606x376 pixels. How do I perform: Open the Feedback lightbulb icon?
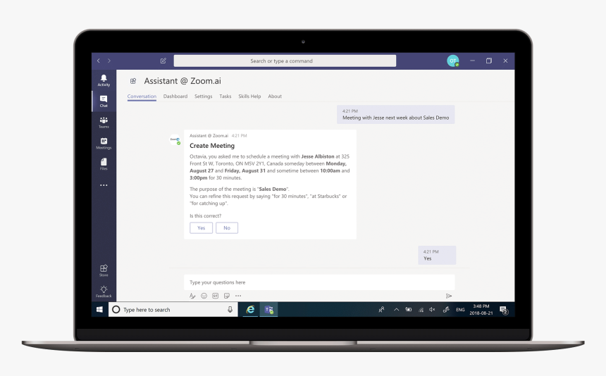tap(104, 292)
